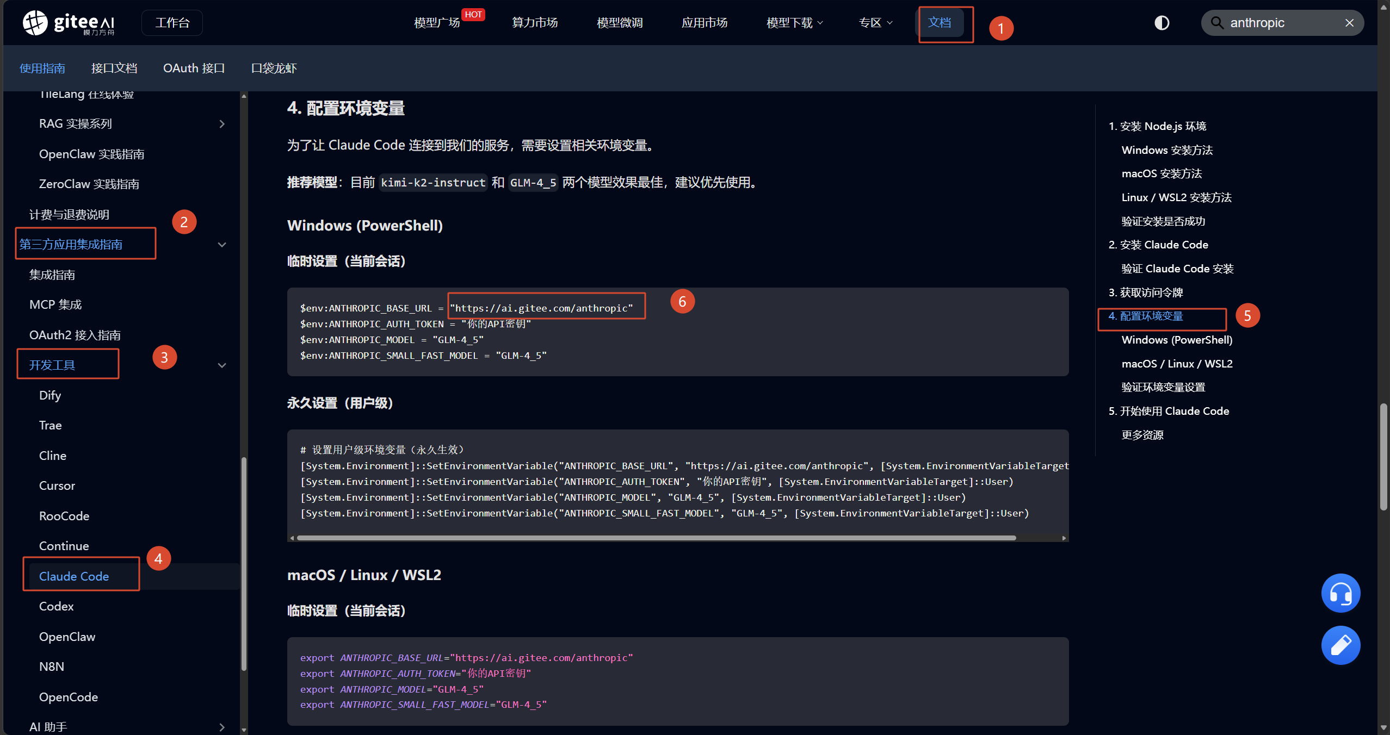
Task: Open the 模型下载 dropdown menu
Action: click(x=794, y=23)
